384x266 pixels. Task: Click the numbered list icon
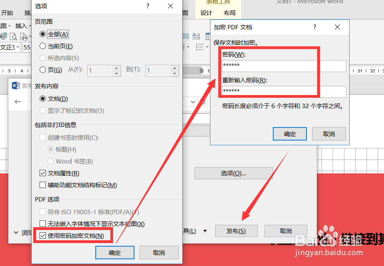coord(200,47)
